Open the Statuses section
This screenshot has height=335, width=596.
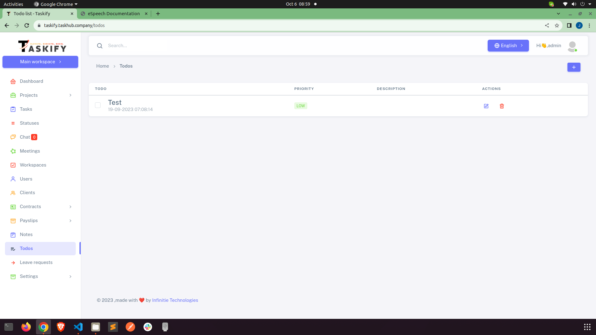[x=29, y=123]
